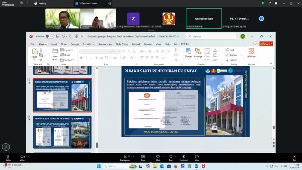Click the Find magnifier in Editing
302x170 pixels.
pos(230,50)
